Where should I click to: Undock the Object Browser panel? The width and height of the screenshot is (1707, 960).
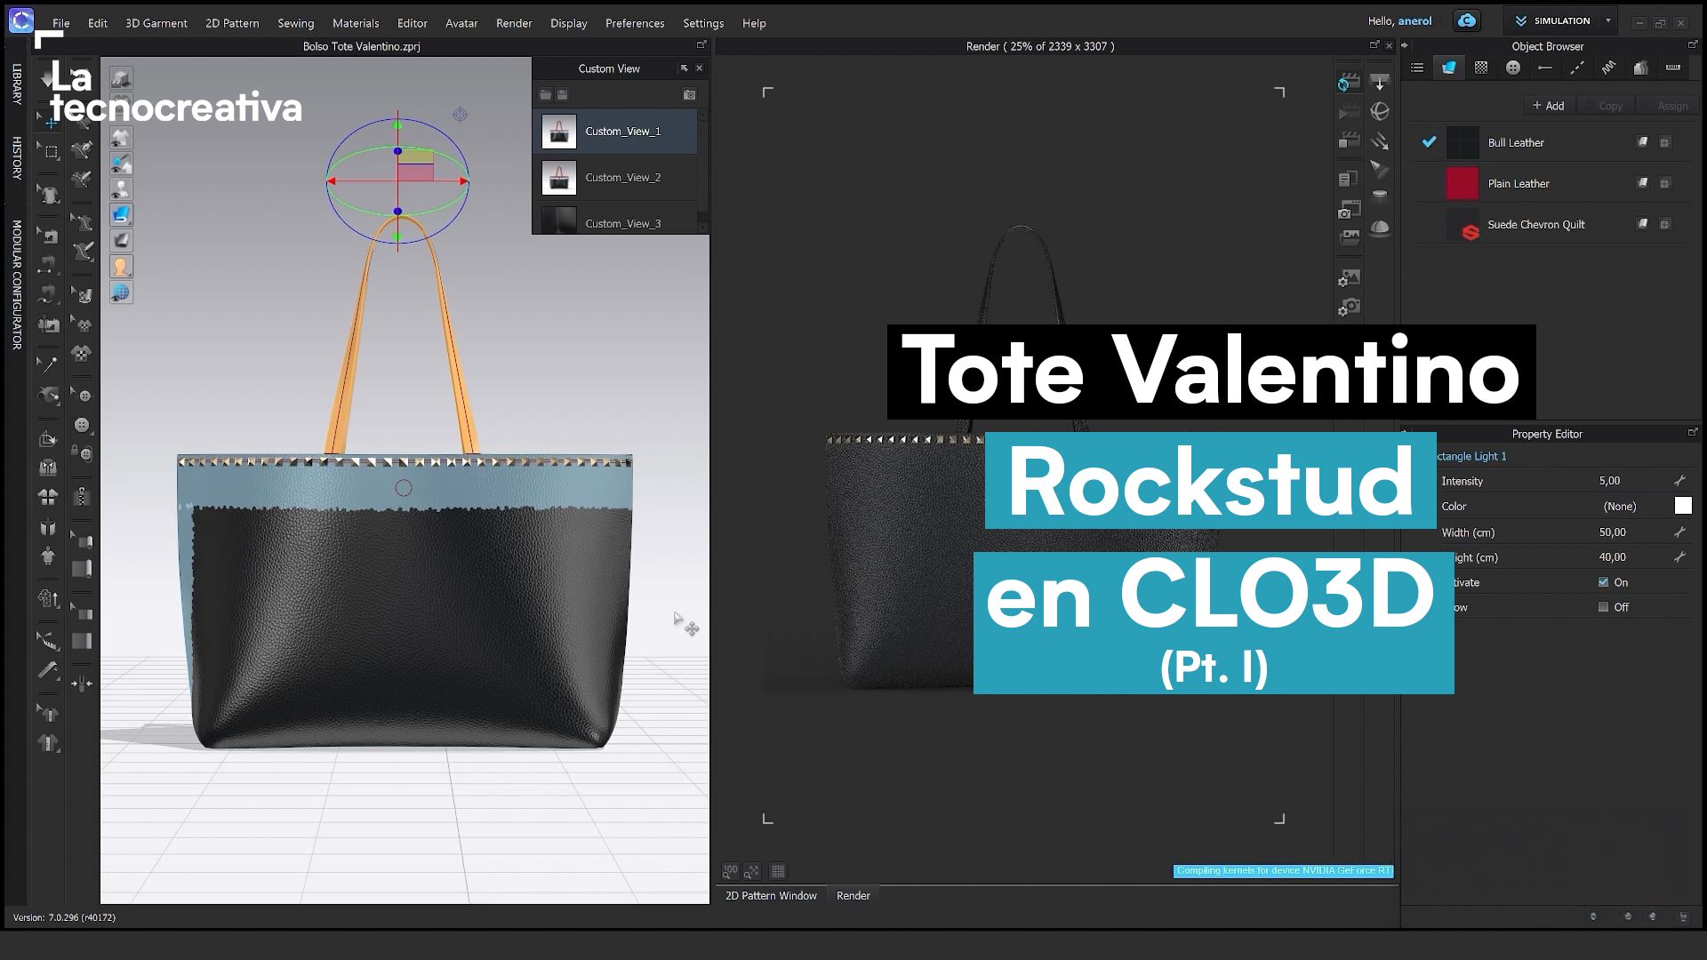pyautogui.click(x=1692, y=44)
